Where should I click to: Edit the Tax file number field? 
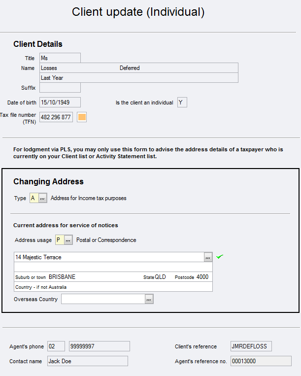(x=56, y=117)
